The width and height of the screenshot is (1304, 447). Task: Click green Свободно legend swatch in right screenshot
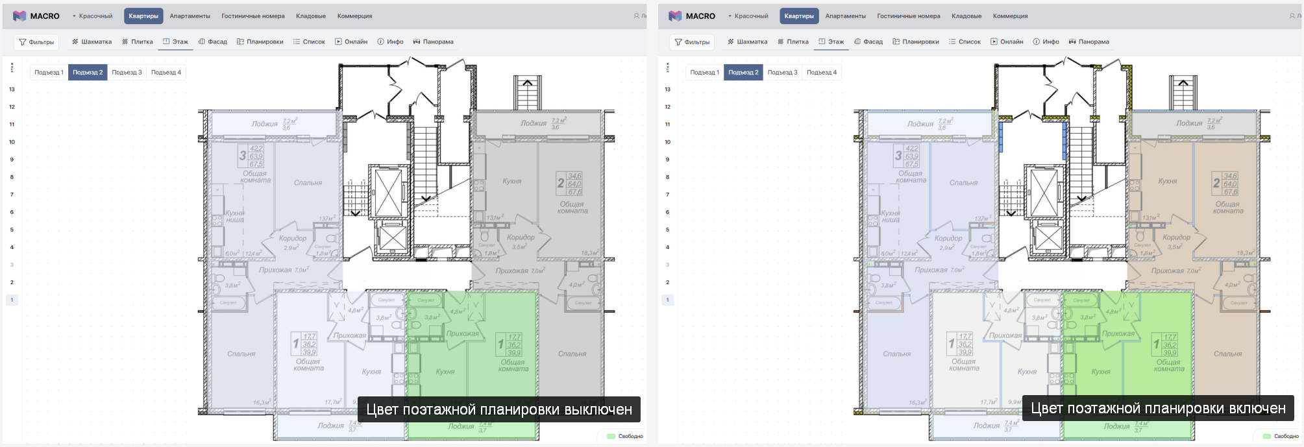click(x=1266, y=436)
